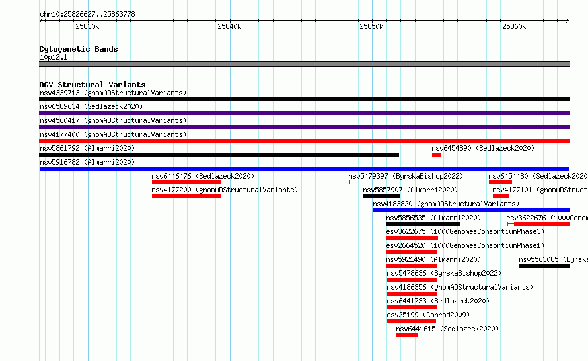Open nsv5563085 Byrska variant label
Screen dimensions: 588x361
click(x=553, y=259)
